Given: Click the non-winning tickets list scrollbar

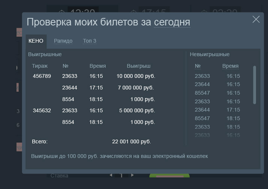Looking at the screenshot, I should point(255,85).
